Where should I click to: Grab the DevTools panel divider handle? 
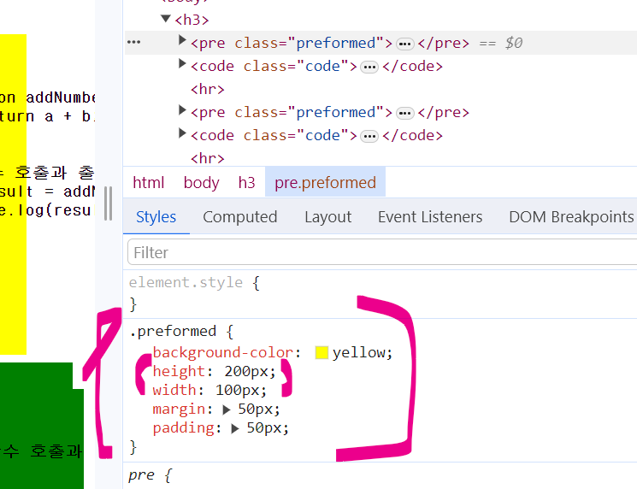[x=108, y=203]
